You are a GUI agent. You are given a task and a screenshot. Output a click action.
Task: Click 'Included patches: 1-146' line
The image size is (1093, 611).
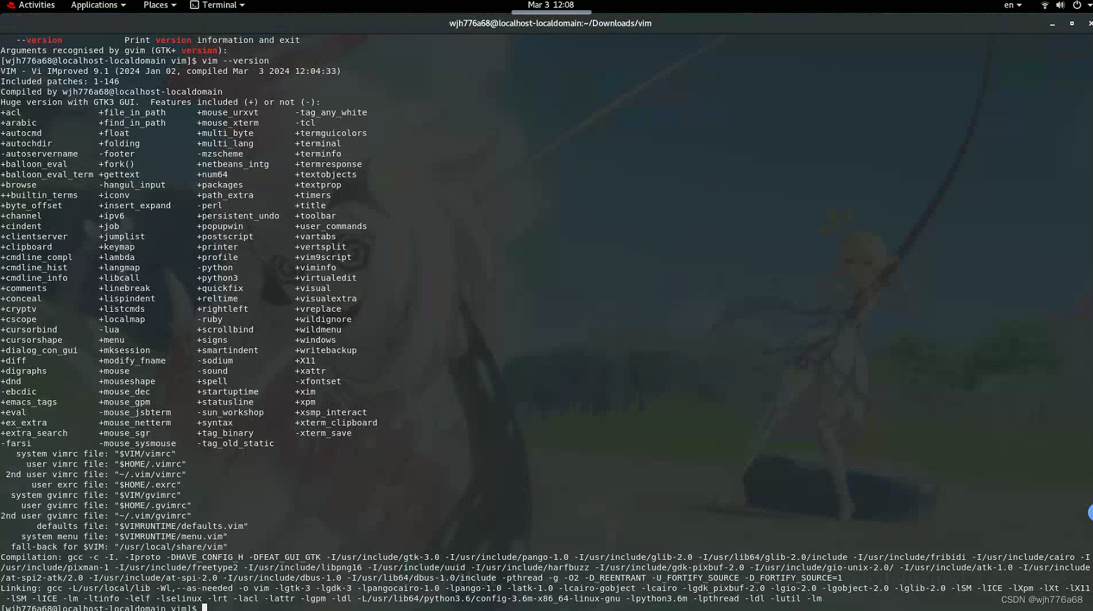60,81
